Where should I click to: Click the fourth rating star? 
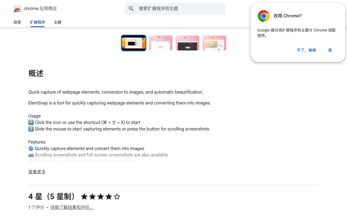point(109,197)
